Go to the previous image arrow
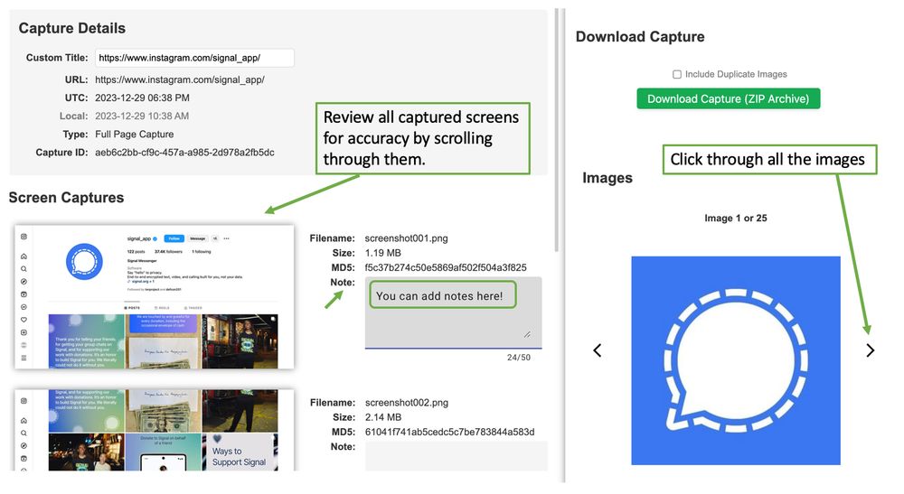904x494 pixels. [x=598, y=350]
